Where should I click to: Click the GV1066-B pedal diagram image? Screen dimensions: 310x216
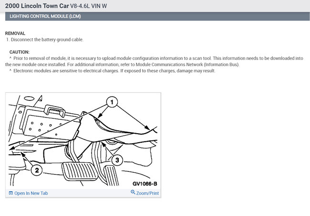pyautogui.click(x=83, y=141)
